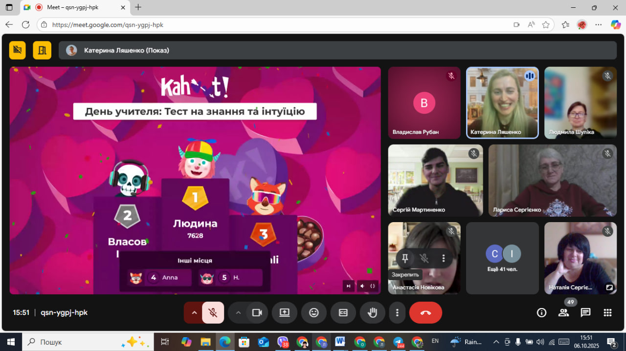Unmute your microphone
626x351 pixels.
[x=213, y=313]
